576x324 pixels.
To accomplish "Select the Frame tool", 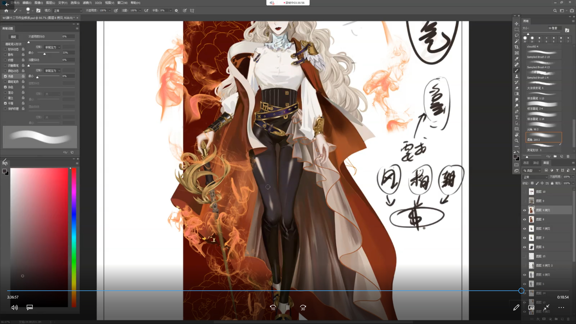I will (517, 53).
